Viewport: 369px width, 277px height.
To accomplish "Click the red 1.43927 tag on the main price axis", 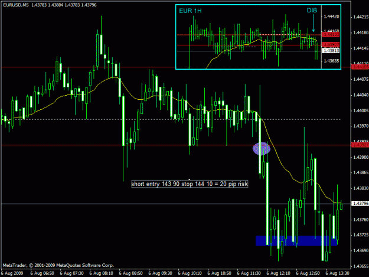I will (360, 145).
